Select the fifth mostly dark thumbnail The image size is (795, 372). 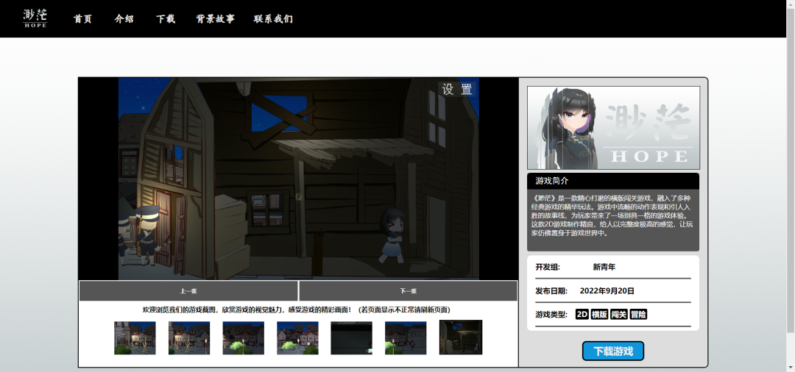point(351,338)
